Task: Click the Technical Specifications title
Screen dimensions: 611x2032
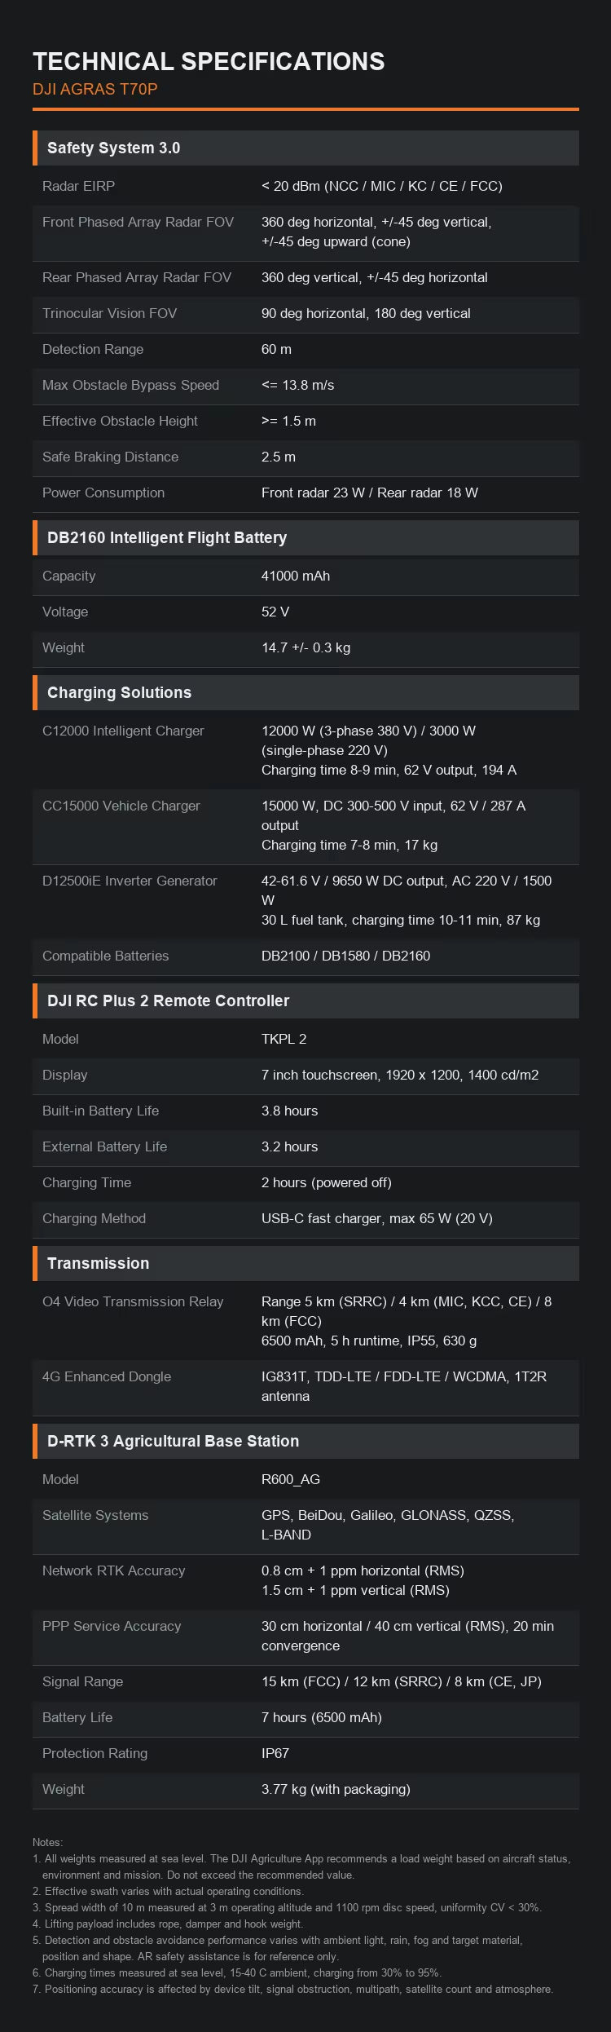Action: coord(209,61)
